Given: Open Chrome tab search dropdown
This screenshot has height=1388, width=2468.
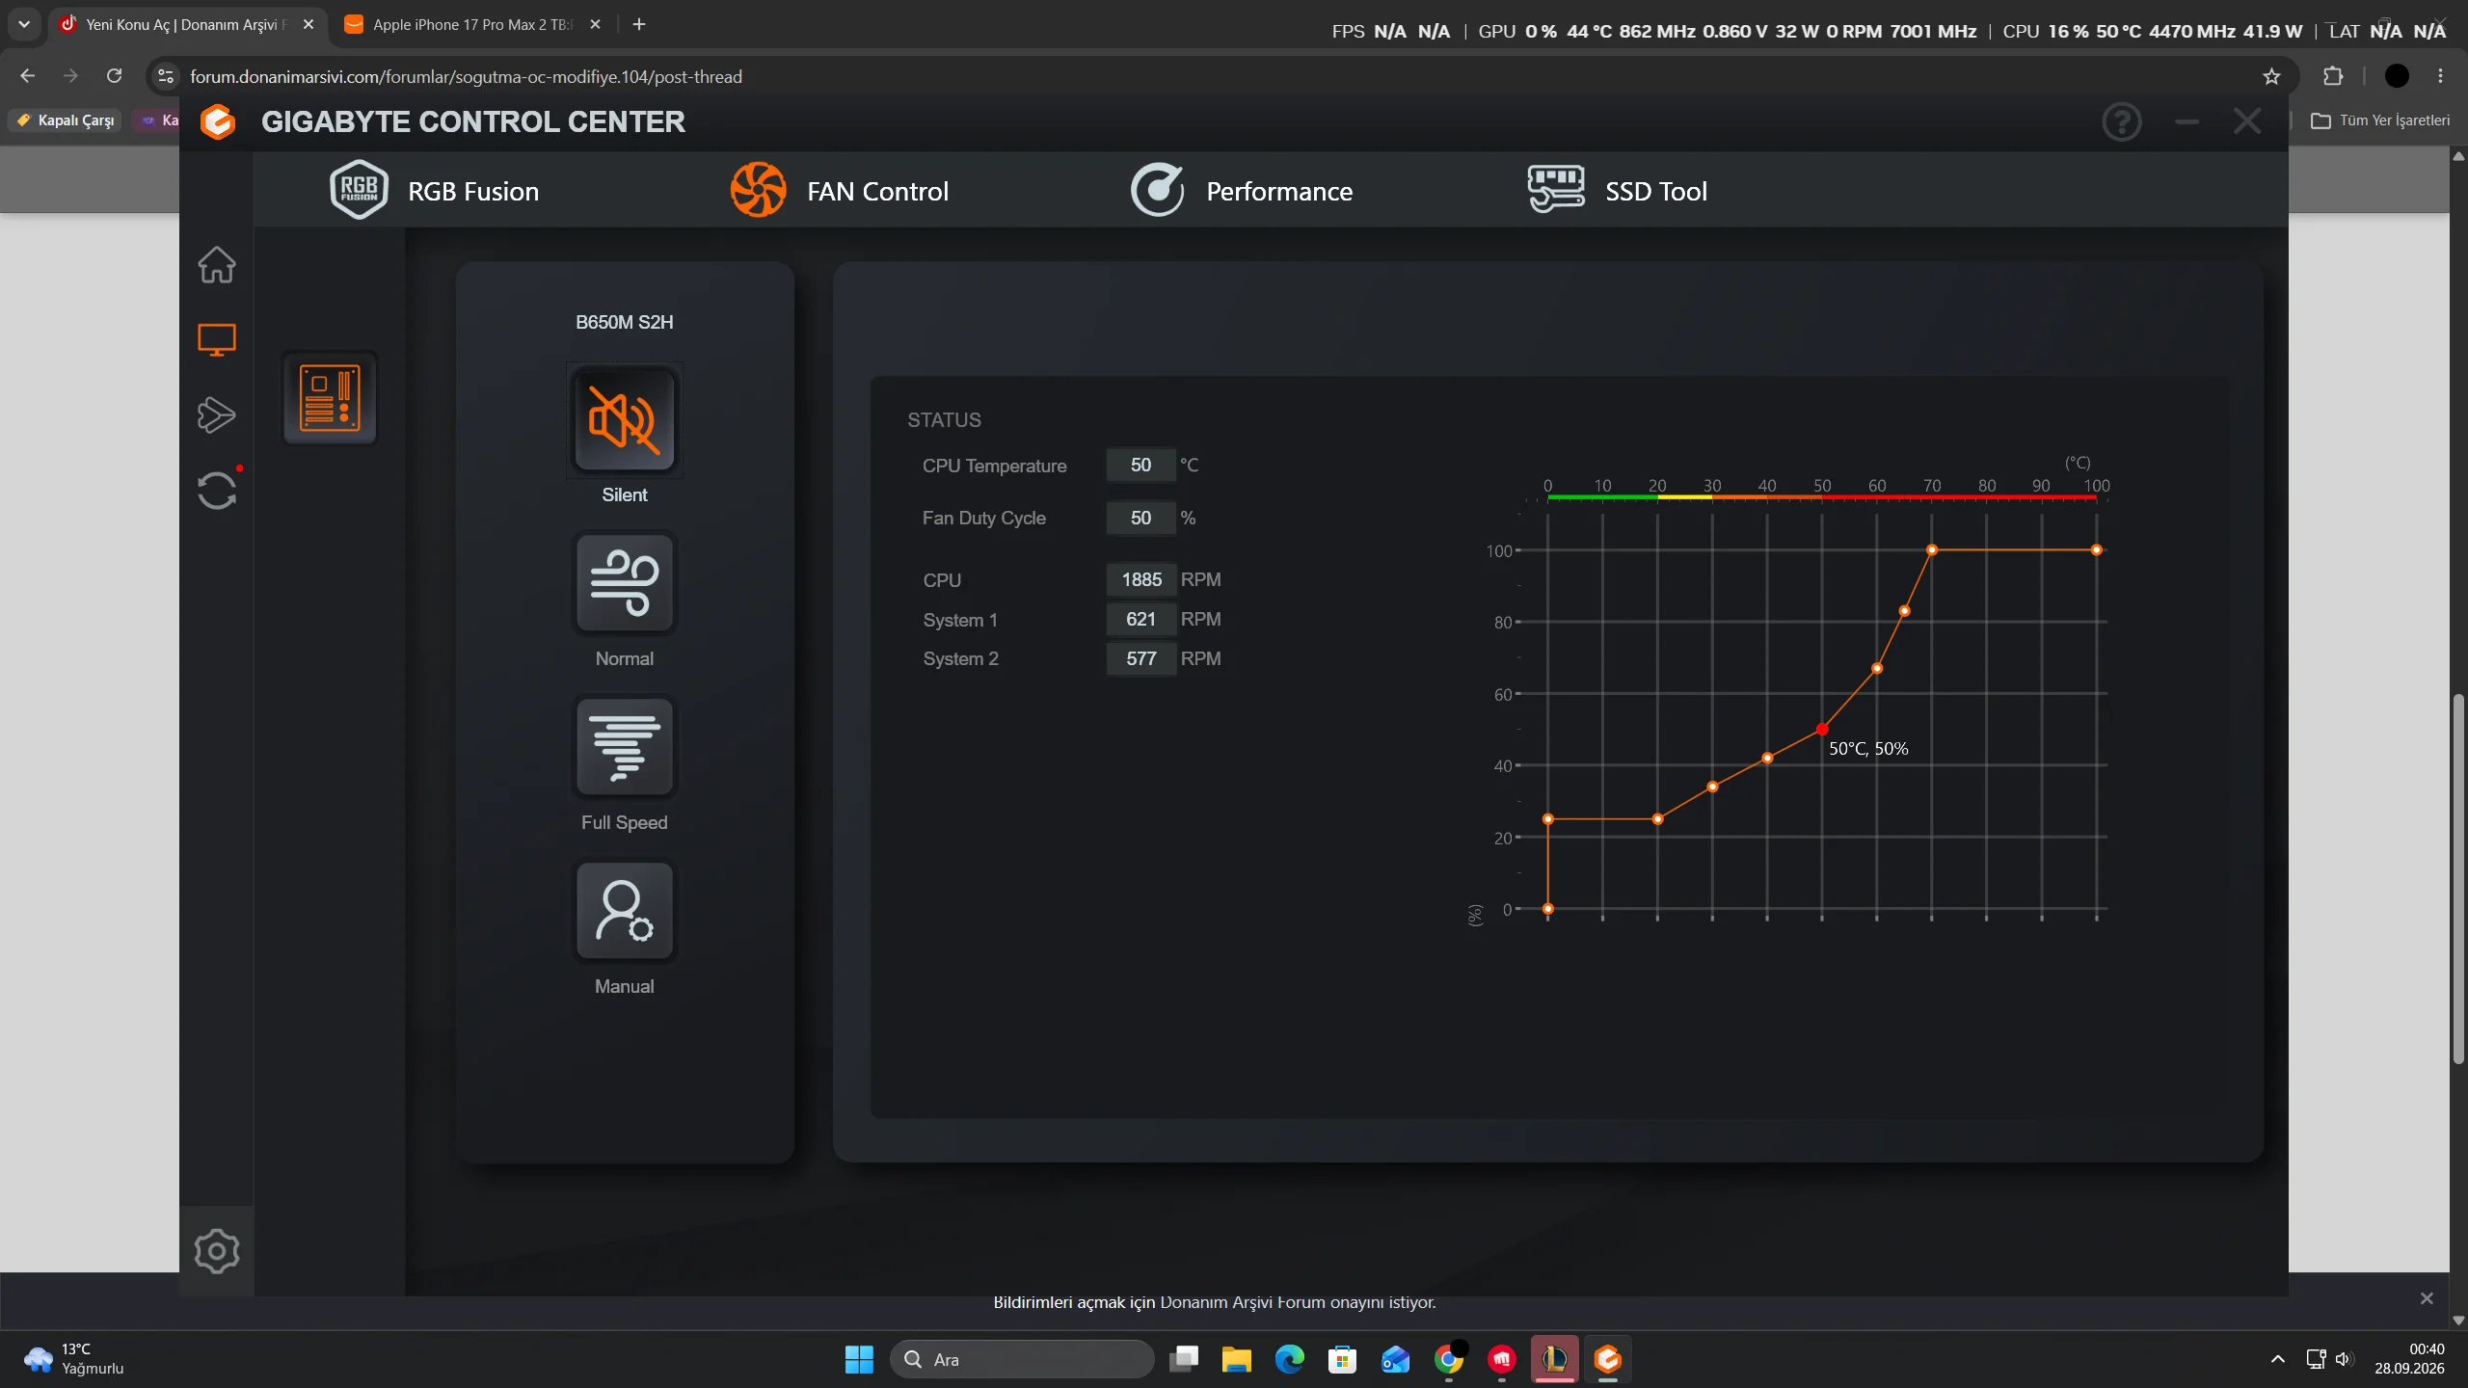Looking at the screenshot, I should click(x=24, y=25).
